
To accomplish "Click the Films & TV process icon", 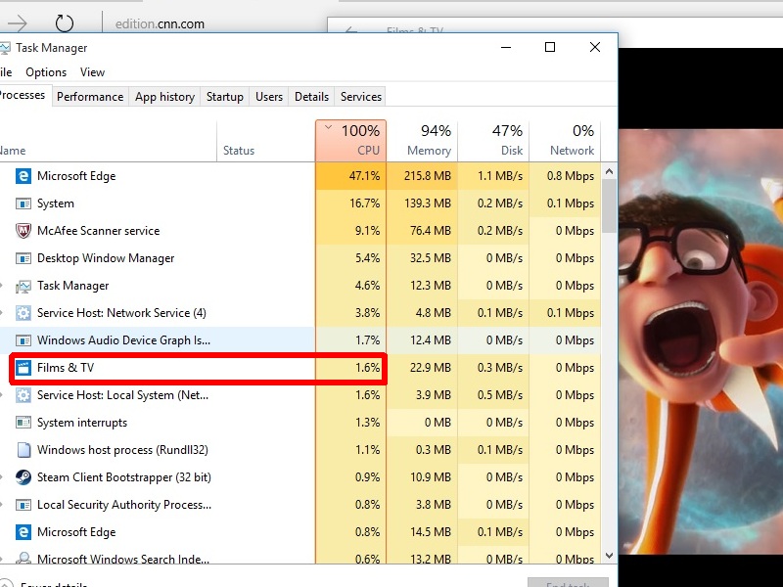I will [23, 368].
